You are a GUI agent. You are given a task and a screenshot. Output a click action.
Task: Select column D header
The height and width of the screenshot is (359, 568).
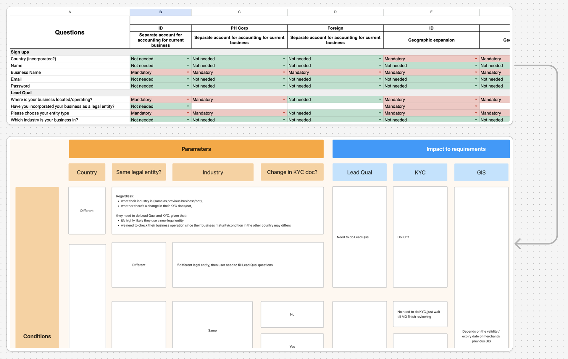click(335, 12)
